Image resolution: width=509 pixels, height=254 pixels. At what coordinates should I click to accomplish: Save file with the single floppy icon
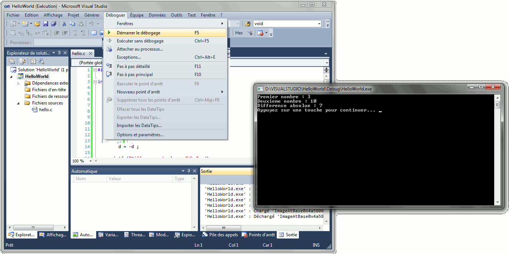tap(45, 24)
